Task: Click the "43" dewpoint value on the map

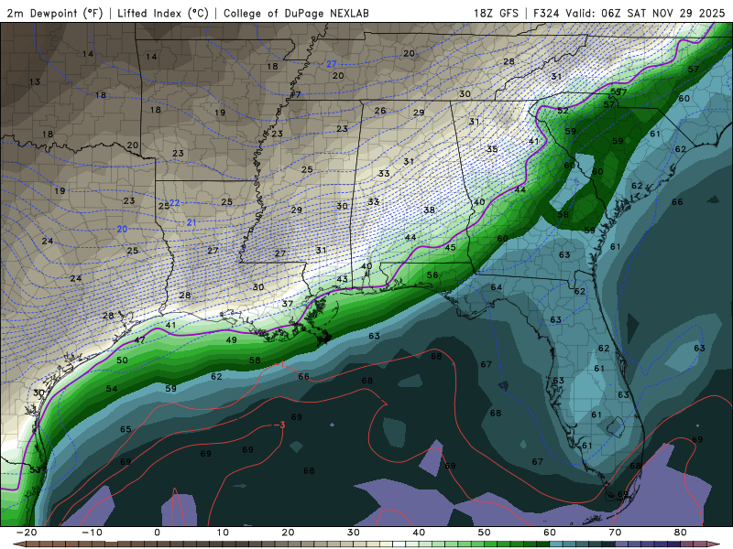Action: pos(342,279)
